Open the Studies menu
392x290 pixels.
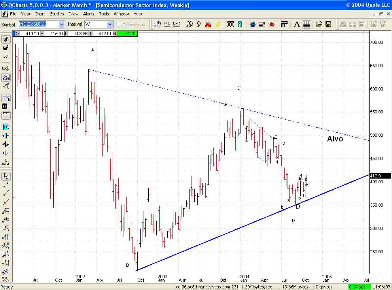(x=57, y=14)
